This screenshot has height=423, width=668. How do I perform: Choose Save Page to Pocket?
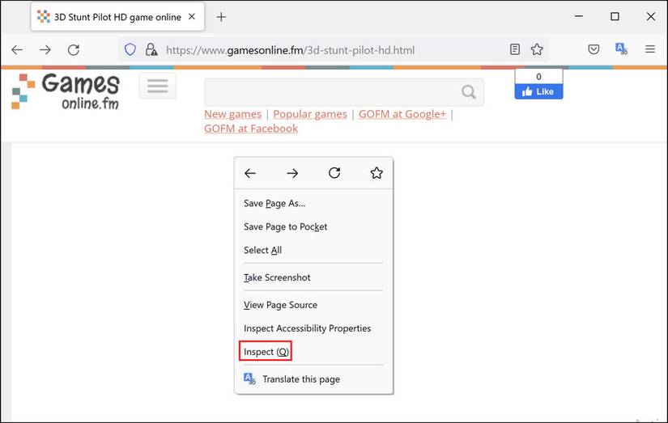313,226
